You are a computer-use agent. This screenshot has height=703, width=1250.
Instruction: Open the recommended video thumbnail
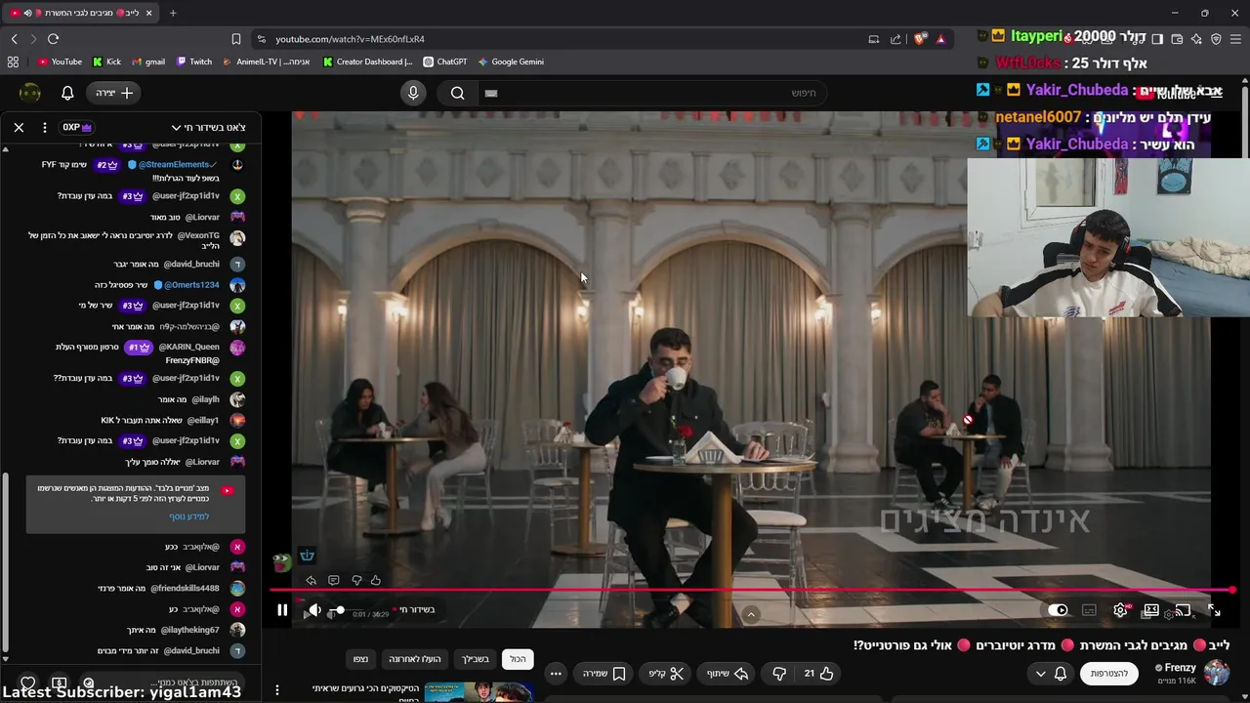[478, 691]
